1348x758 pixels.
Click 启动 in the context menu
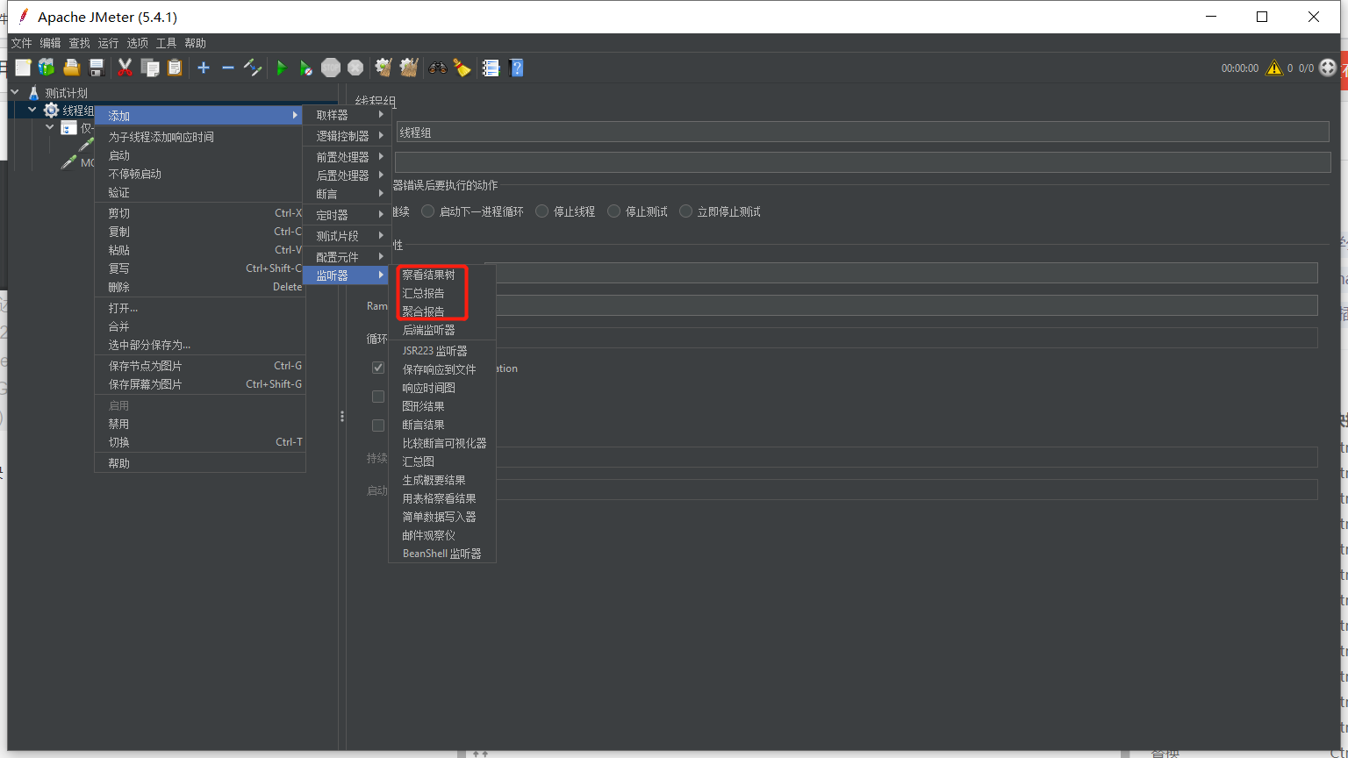118,155
